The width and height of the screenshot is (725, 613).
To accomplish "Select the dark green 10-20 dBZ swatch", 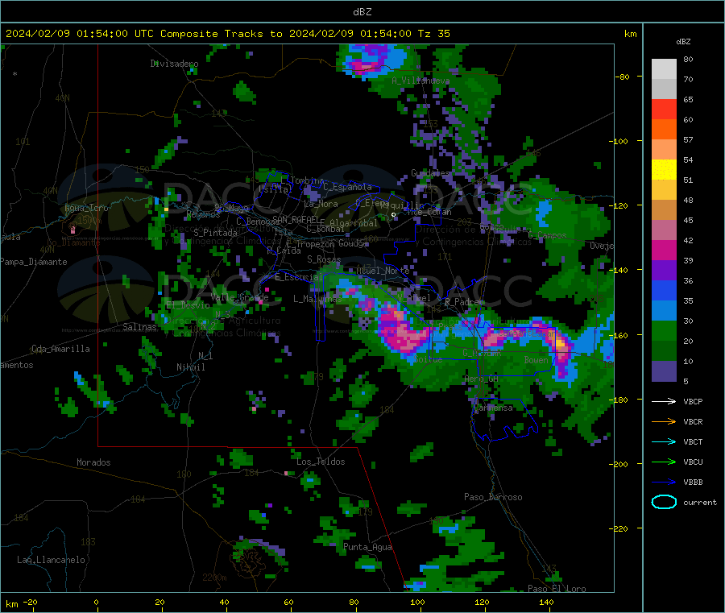I will 664,351.
